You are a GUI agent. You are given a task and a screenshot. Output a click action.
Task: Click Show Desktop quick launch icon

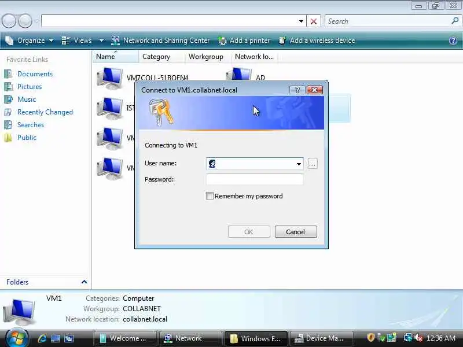(x=56, y=338)
